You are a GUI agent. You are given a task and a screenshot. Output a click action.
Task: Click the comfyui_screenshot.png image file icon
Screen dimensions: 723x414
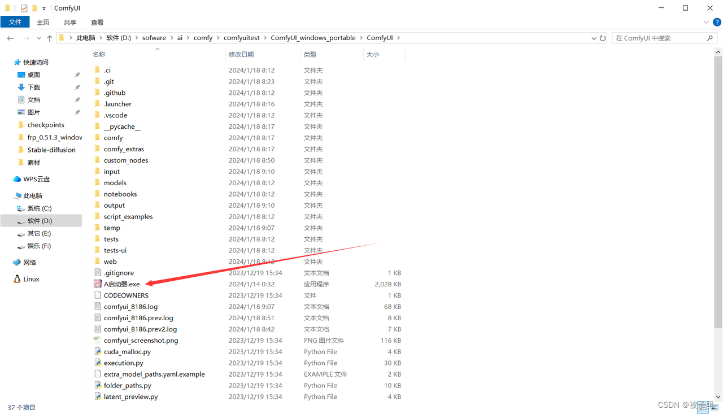pos(98,341)
